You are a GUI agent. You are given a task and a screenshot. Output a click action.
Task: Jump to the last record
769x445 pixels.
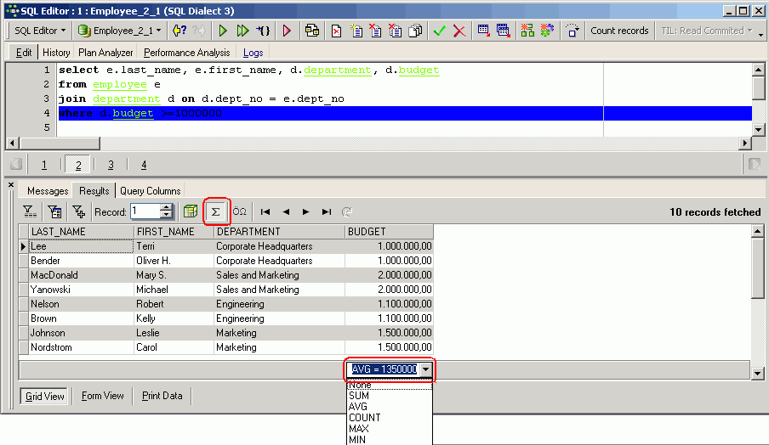coord(327,211)
